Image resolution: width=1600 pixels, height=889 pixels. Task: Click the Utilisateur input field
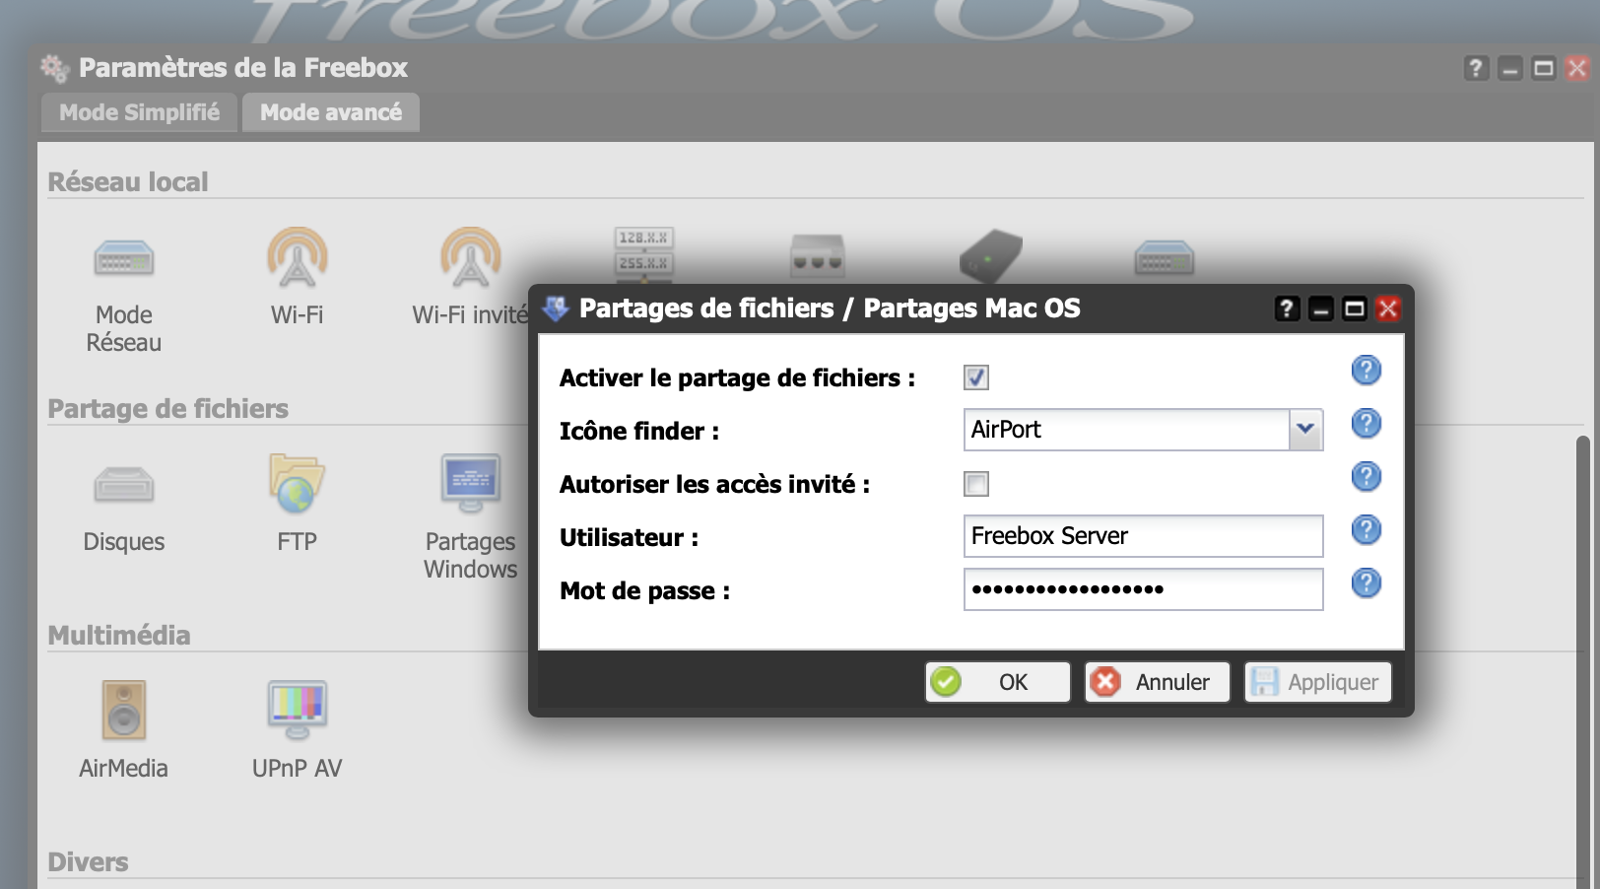coord(1144,536)
